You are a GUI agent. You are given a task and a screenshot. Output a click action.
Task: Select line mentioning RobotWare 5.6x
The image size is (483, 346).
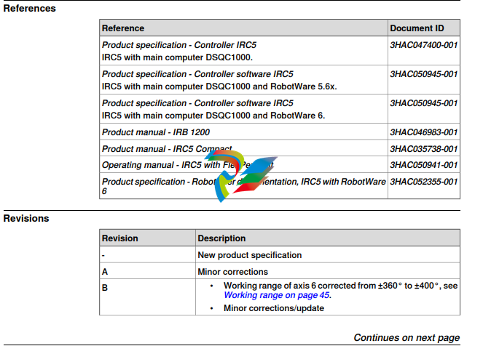pos(219,86)
